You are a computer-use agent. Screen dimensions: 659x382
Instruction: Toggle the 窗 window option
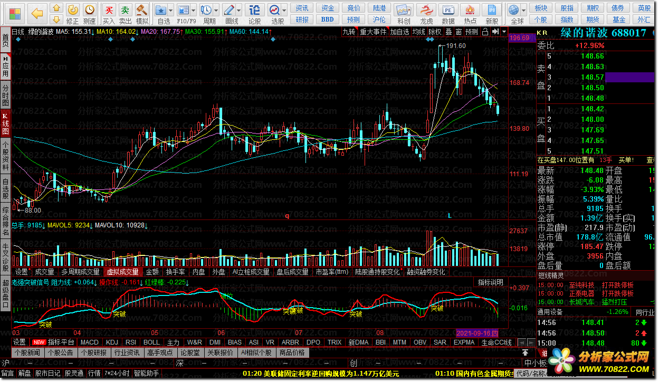click(x=459, y=32)
